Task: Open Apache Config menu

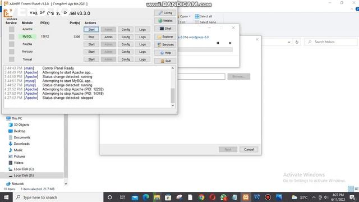Action: (126, 30)
